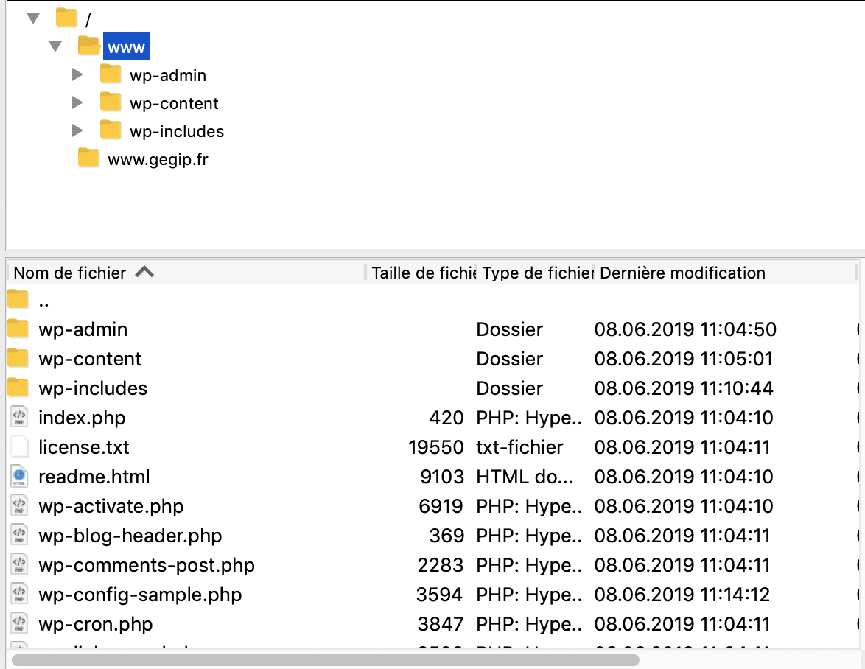Click the www.gegip.fr folder icon in tree

pyautogui.click(x=88, y=158)
